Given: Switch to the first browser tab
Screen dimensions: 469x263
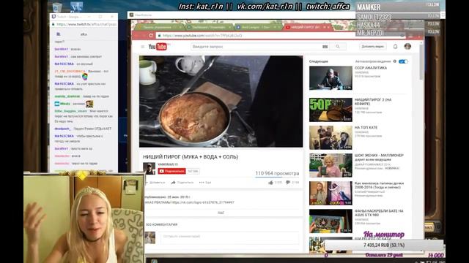Looking at the screenshot, I should tap(160, 27).
